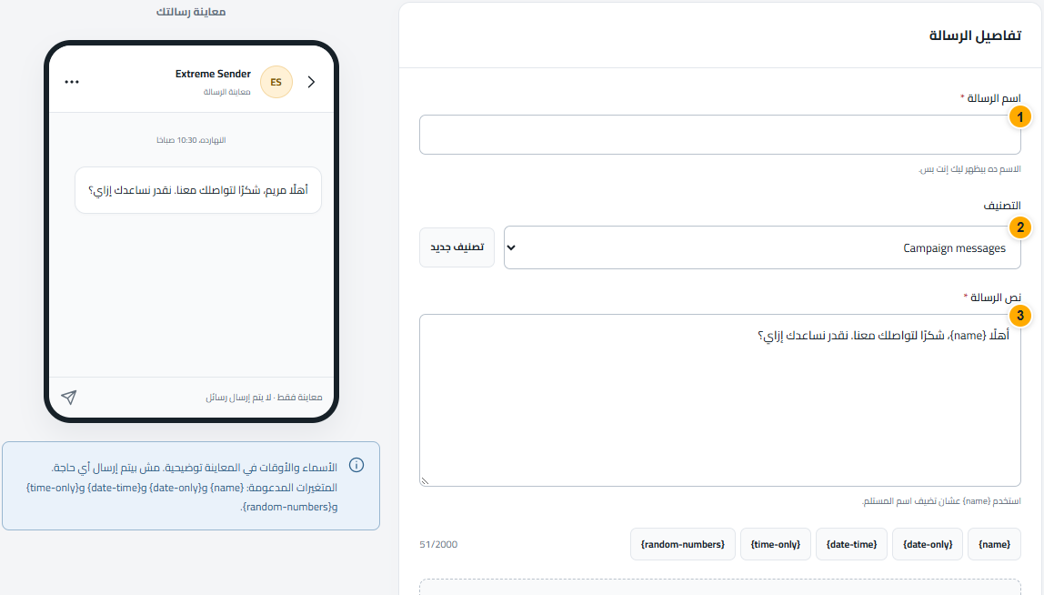Click the preview message bubble text
The height and width of the screenshot is (595, 1044).
(x=198, y=190)
